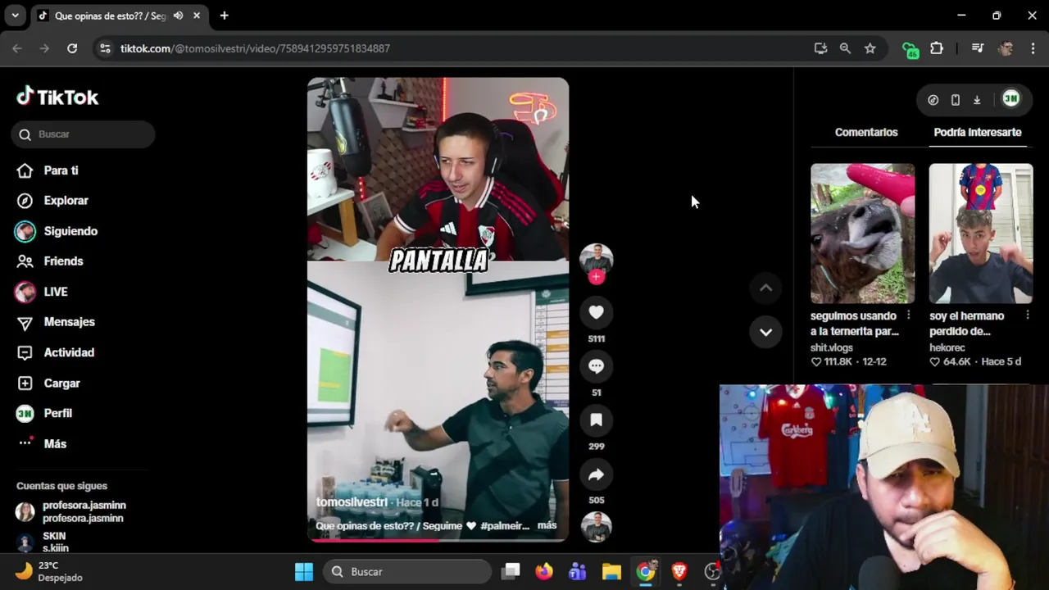This screenshot has width=1049, height=590.
Task: Go to previous video with up arrow
Action: pyautogui.click(x=765, y=288)
